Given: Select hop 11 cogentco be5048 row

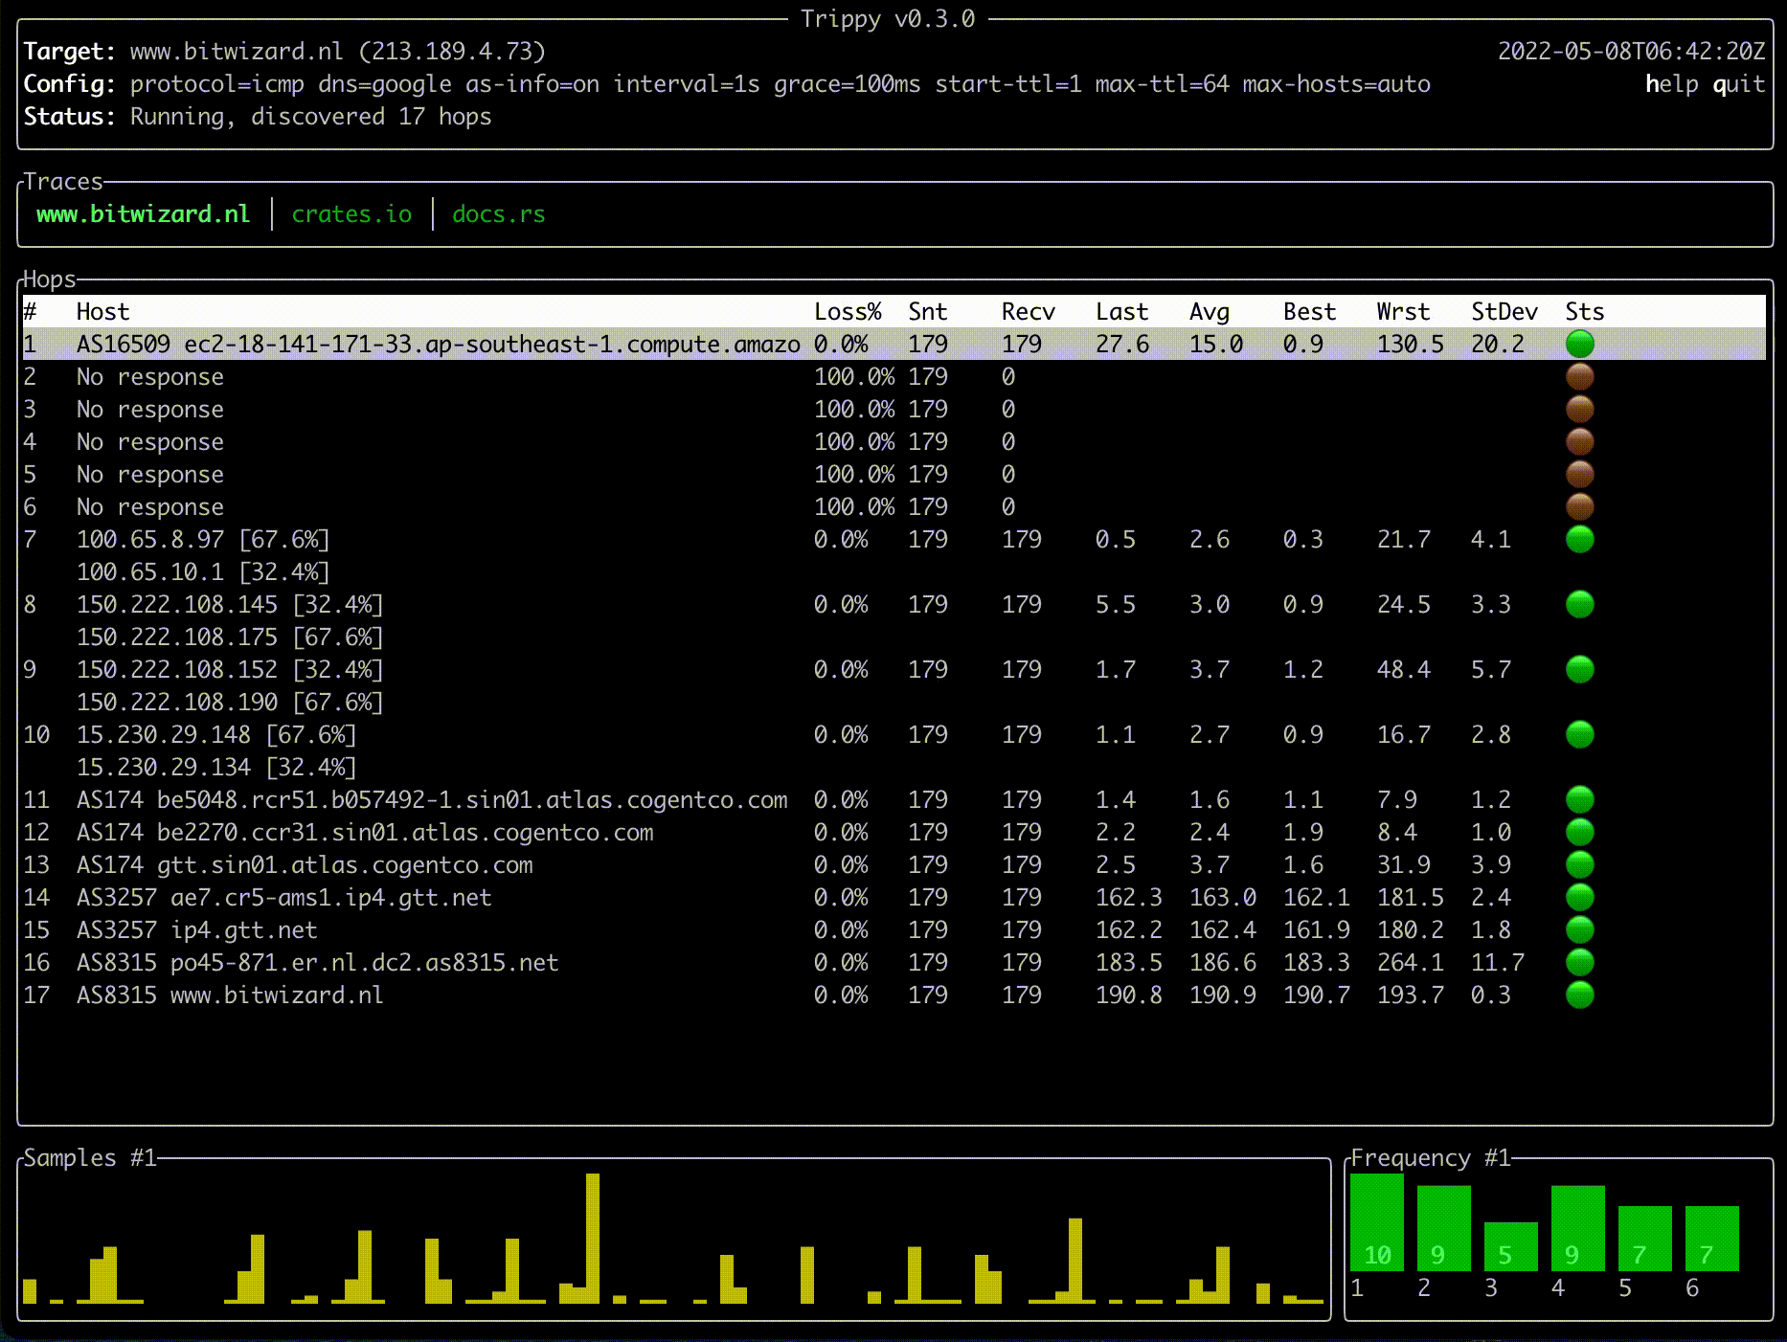Looking at the screenshot, I should click(x=431, y=800).
